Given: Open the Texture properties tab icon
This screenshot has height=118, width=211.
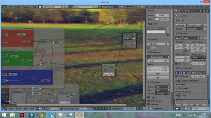Looking at the screenshot, I should point(204,11).
